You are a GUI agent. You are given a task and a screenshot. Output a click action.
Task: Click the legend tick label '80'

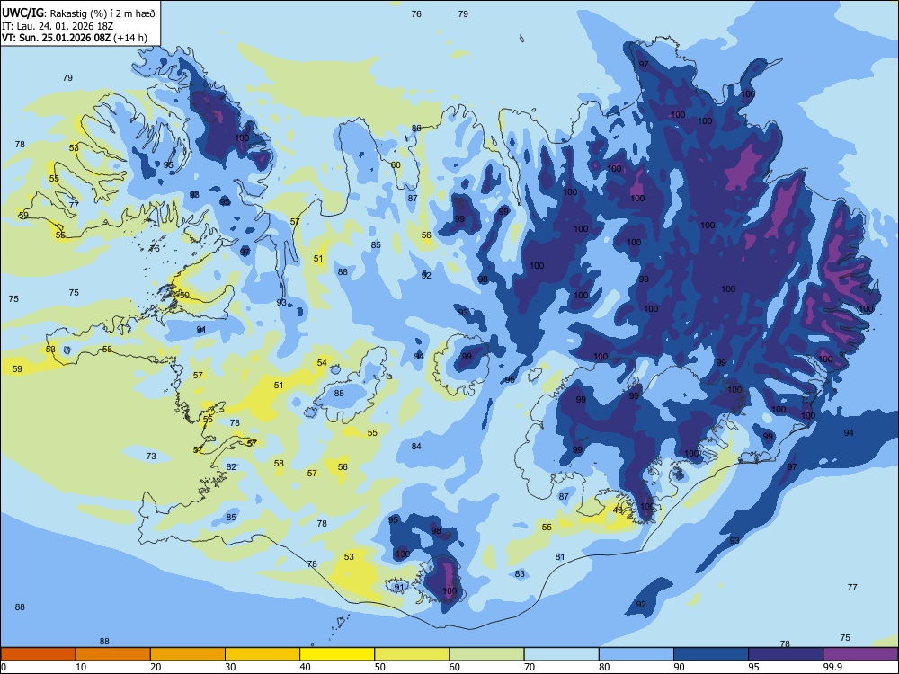point(604,667)
